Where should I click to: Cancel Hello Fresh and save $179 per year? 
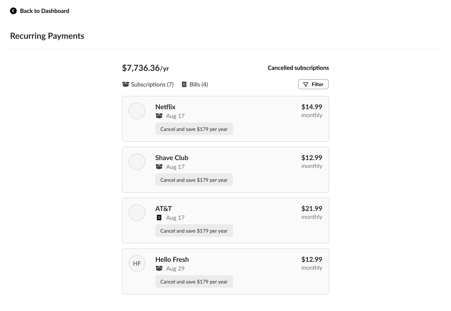click(194, 282)
